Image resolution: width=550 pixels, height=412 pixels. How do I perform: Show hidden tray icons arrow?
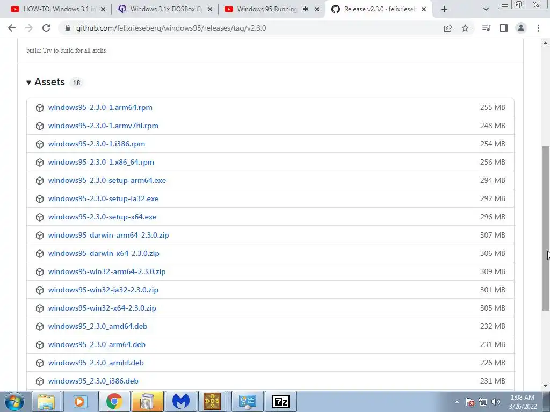(457, 402)
